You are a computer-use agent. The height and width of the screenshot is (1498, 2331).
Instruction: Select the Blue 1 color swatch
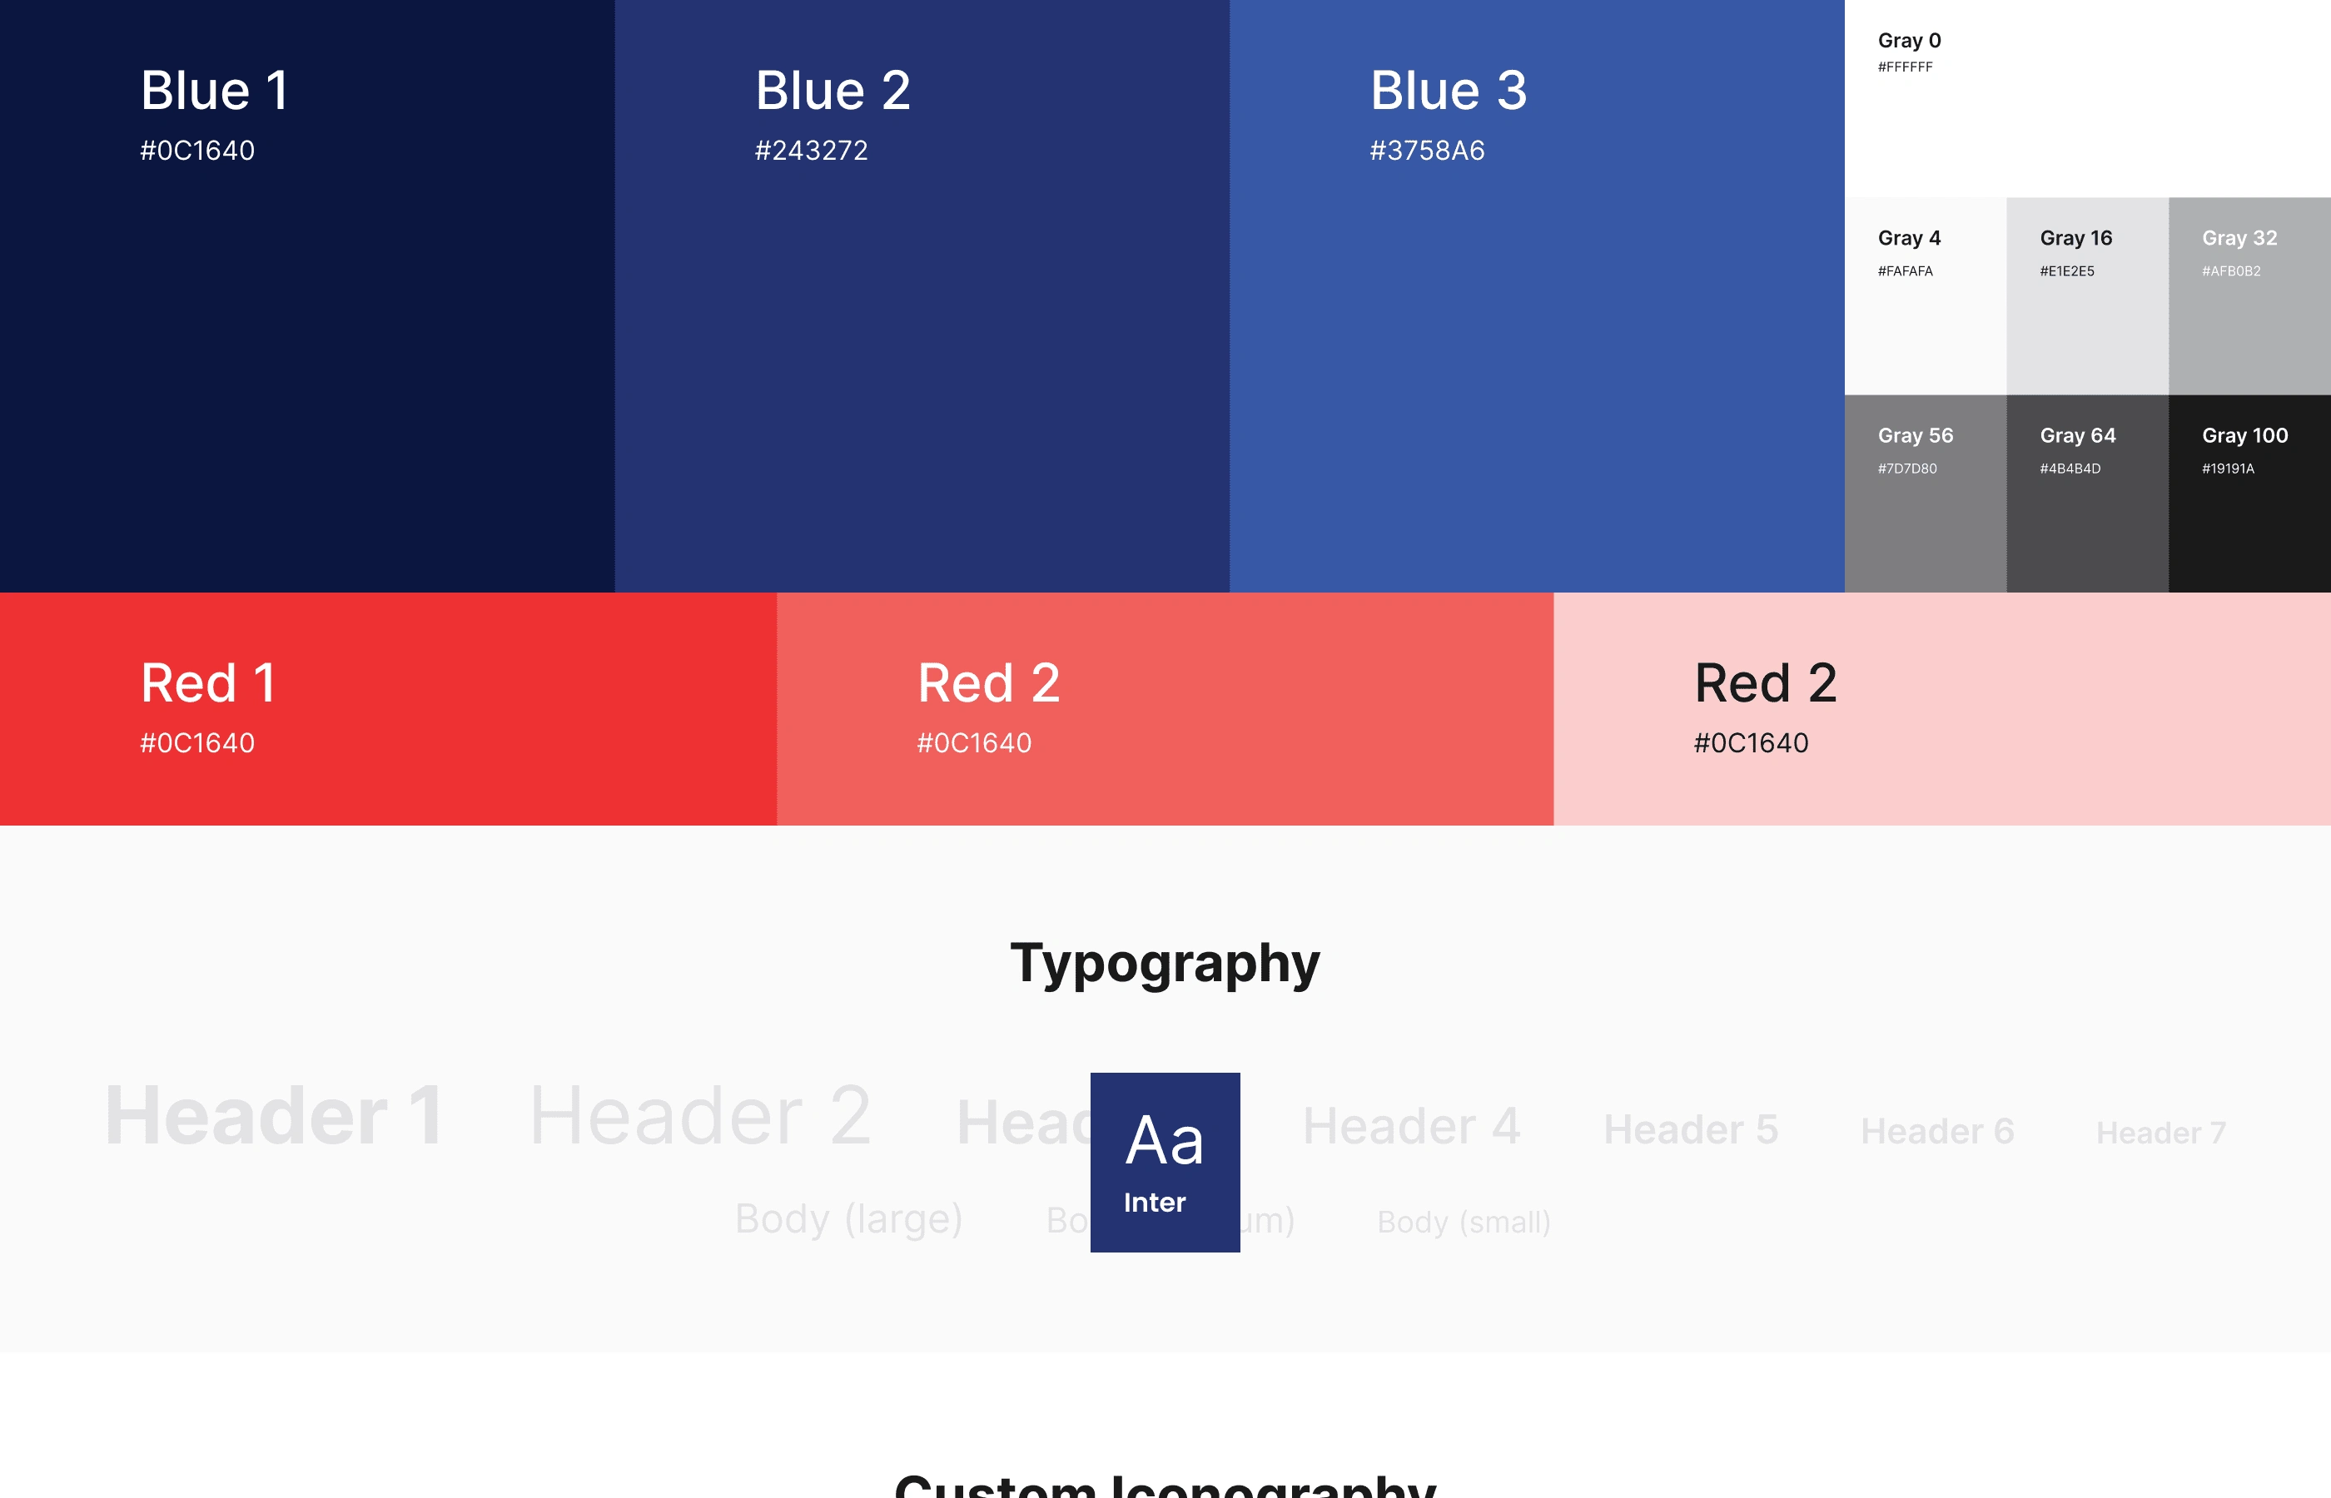[307, 295]
